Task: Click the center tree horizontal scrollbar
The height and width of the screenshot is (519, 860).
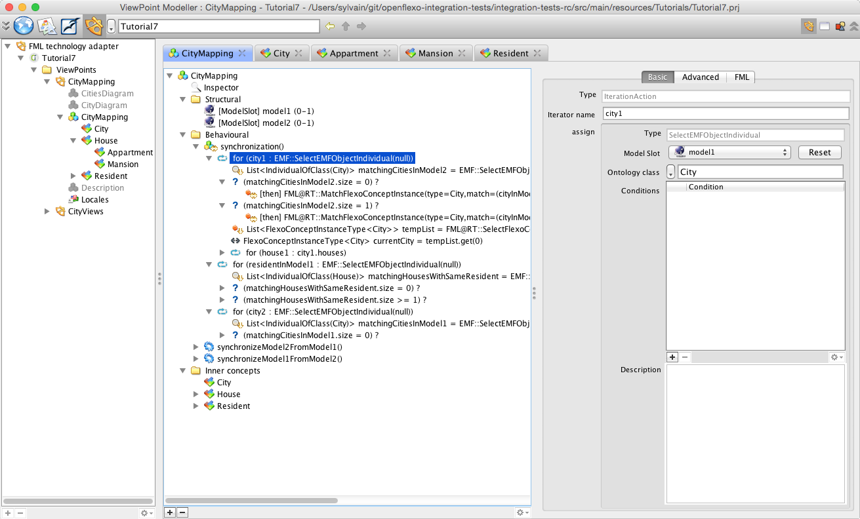Action: pos(253,500)
